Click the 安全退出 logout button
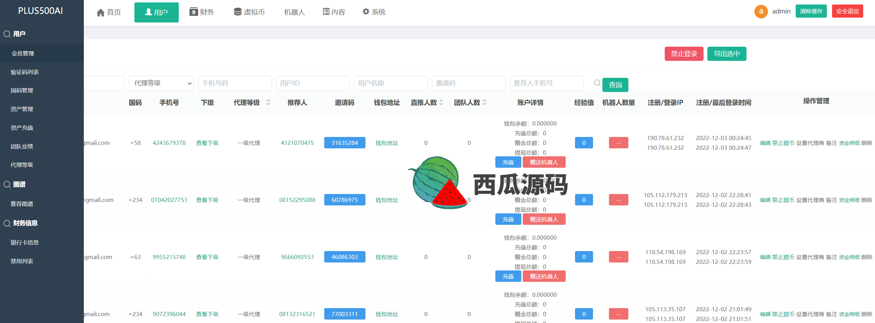Image resolution: width=875 pixels, height=323 pixels. pos(848,11)
